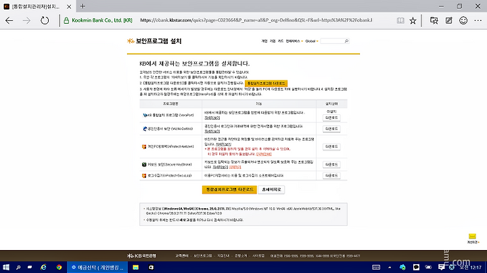Image resolution: width=487 pixels, height=273 pixels.
Task: Click the VeraPort program icon
Action: tap(145, 115)
